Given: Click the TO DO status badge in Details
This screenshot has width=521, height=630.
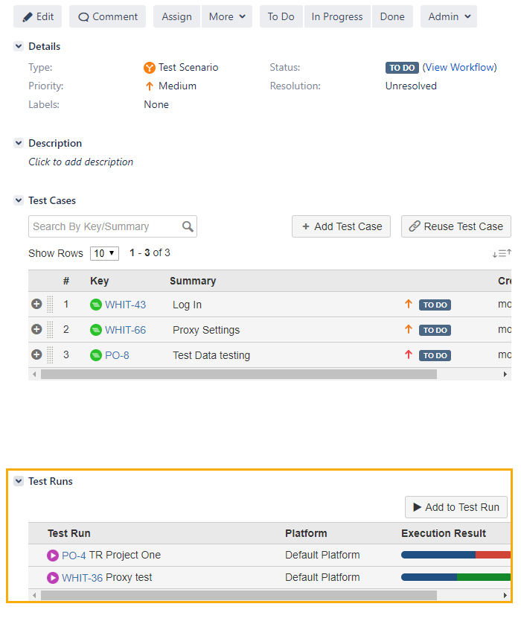Looking at the screenshot, I should (x=402, y=68).
